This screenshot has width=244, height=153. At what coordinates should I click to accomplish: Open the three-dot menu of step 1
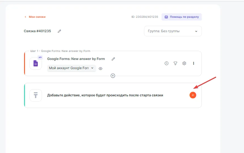coord(193,63)
